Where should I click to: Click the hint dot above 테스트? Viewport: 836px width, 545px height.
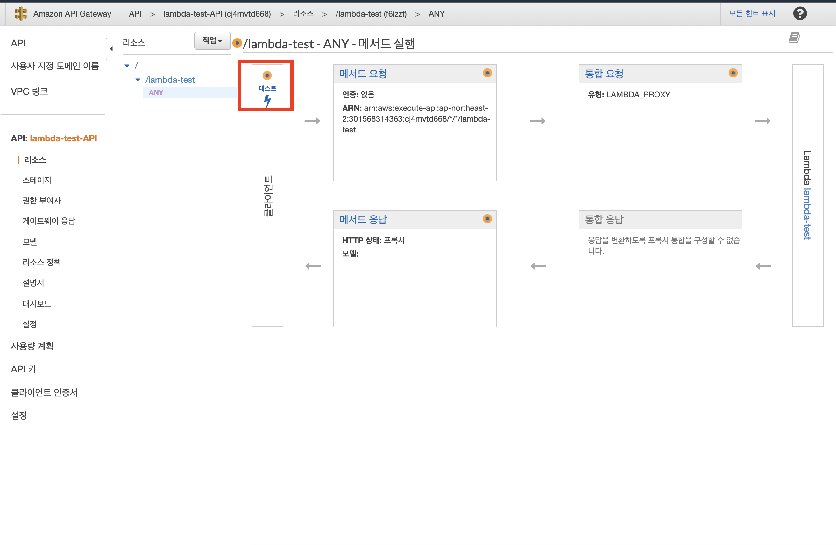coord(267,75)
